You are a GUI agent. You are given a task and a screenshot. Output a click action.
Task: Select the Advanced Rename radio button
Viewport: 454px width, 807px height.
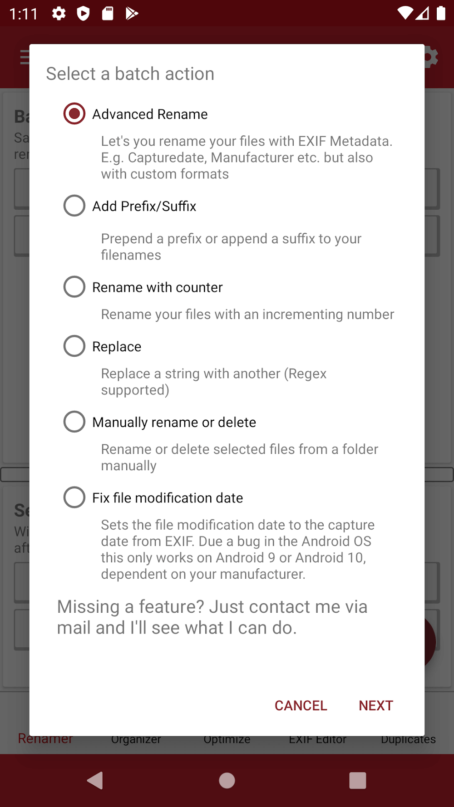(x=74, y=113)
